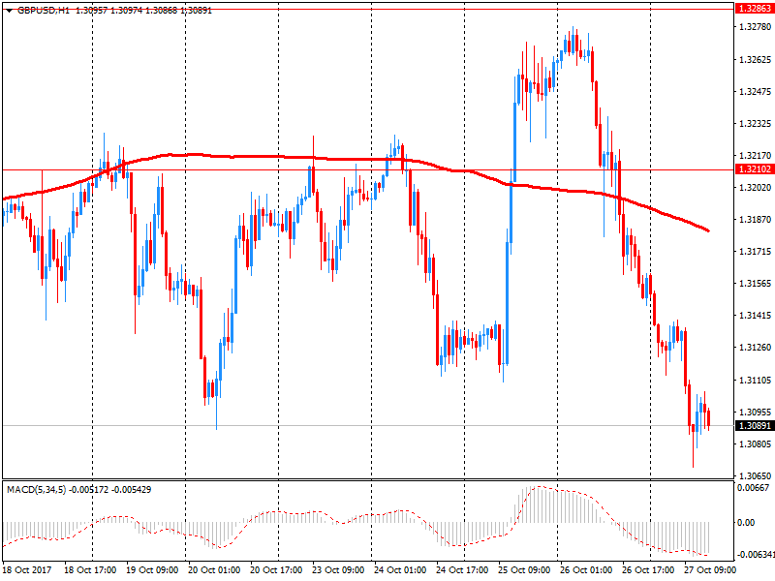Click the 1.31870 price axis label
The width and height of the screenshot is (775, 581).
tap(756, 220)
